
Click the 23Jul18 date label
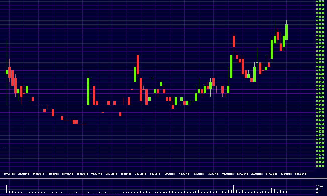point(199,174)
